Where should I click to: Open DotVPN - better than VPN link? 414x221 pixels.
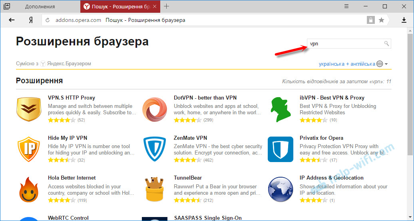pyautogui.click(x=205, y=98)
